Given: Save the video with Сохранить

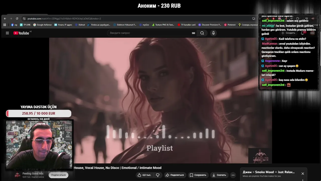Looking at the screenshot, I should (198, 175).
